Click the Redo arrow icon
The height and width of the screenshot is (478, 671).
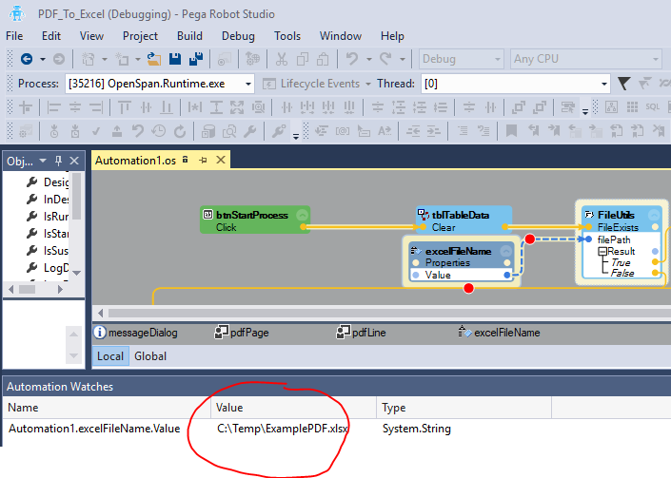tap(385, 59)
